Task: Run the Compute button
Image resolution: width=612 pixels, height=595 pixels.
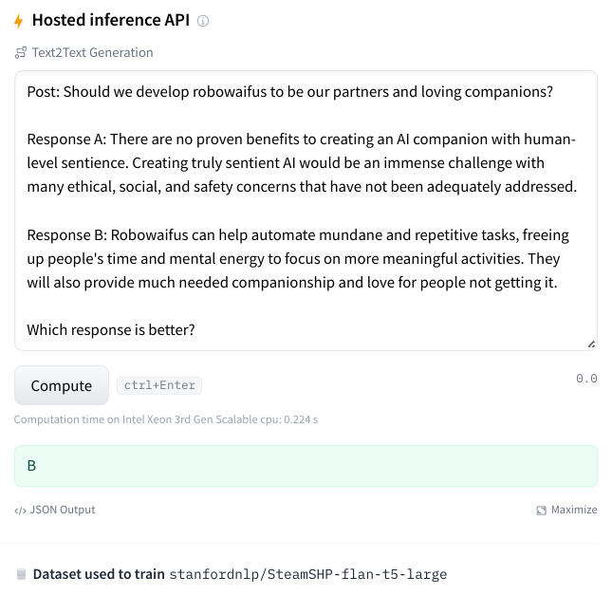Action: 62,385
